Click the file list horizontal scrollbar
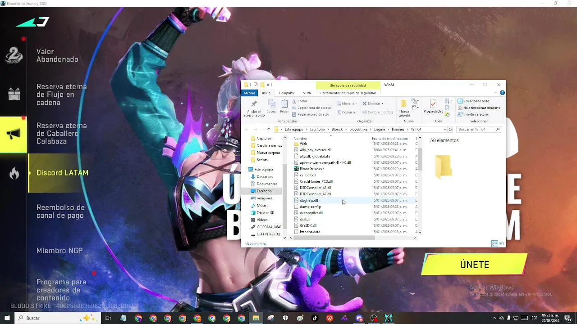The width and height of the screenshot is (577, 324). click(x=334, y=238)
